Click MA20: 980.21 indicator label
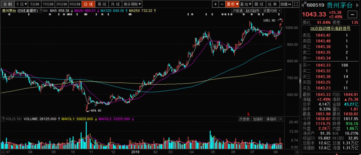Image resolution: width=361 pixels, height=155 pixels. click(x=85, y=11)
